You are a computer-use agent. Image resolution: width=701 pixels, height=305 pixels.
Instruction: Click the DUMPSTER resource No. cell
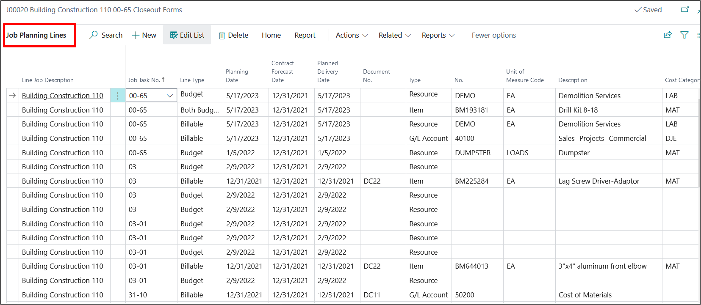click(473, 153)
